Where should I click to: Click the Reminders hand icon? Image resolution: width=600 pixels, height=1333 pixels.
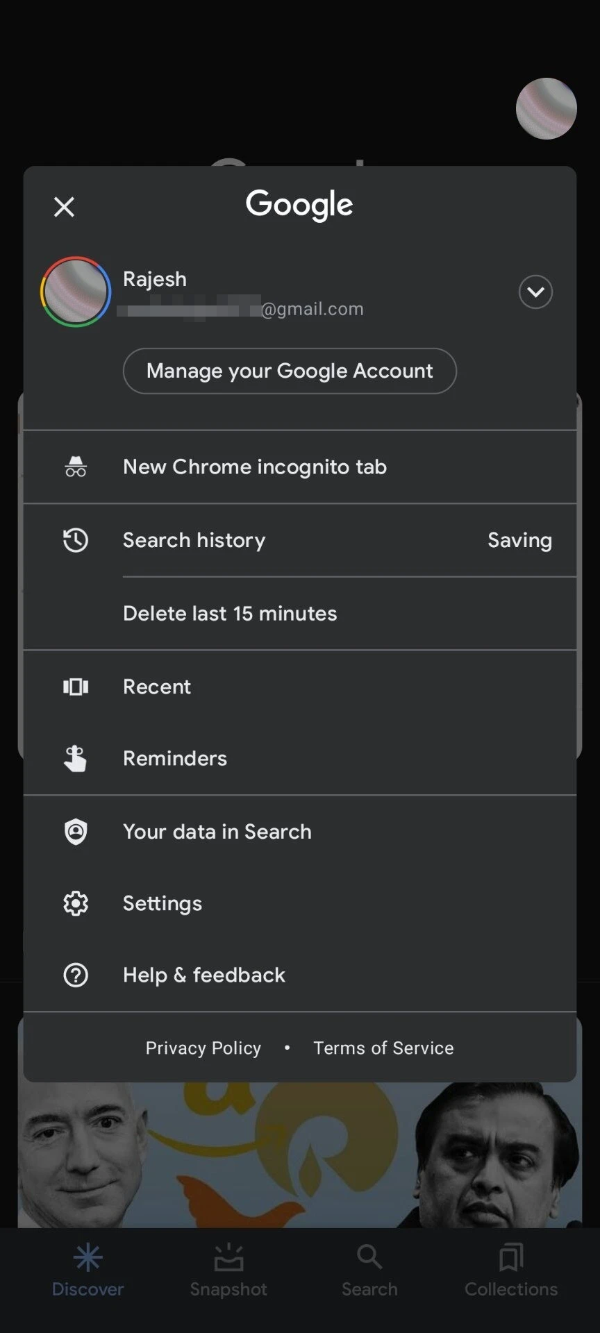pos(76,758)
